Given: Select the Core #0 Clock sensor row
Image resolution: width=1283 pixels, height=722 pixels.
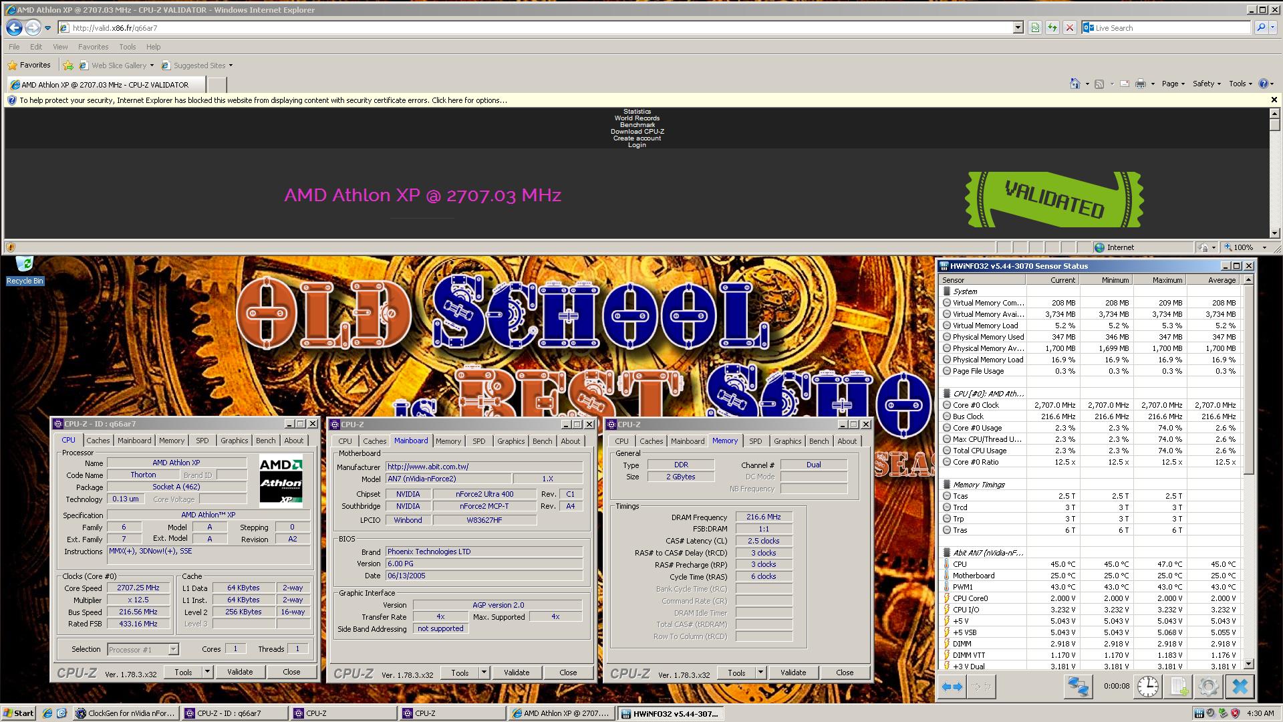Looking at the screenshot, I should click(1091, 405).
